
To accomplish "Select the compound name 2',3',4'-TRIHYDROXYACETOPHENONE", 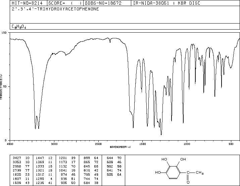I will point(55,9).
